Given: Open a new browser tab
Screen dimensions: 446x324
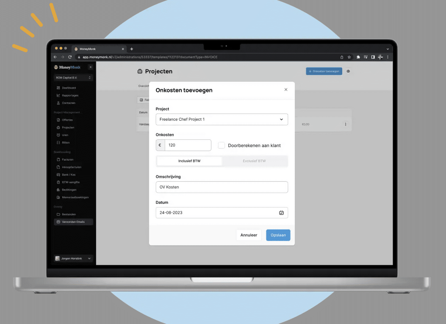Looking at the screenshot, I should point(132,49).
